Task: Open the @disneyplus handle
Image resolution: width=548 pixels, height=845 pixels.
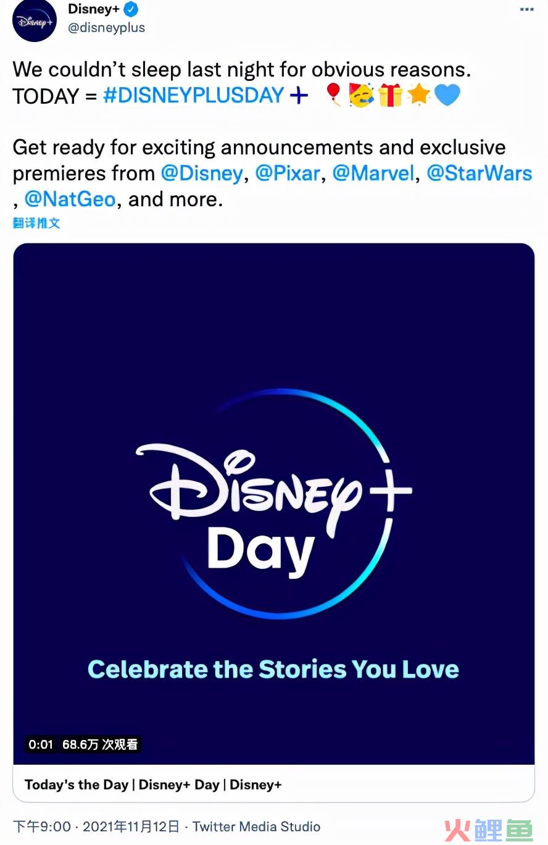Action: 106,28
